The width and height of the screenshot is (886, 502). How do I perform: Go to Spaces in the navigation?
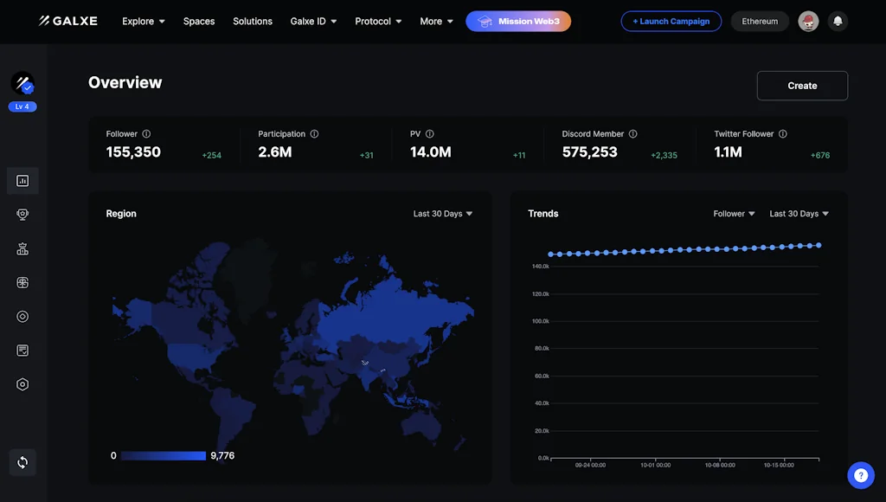pyautogui.click(x=199, y=22)
